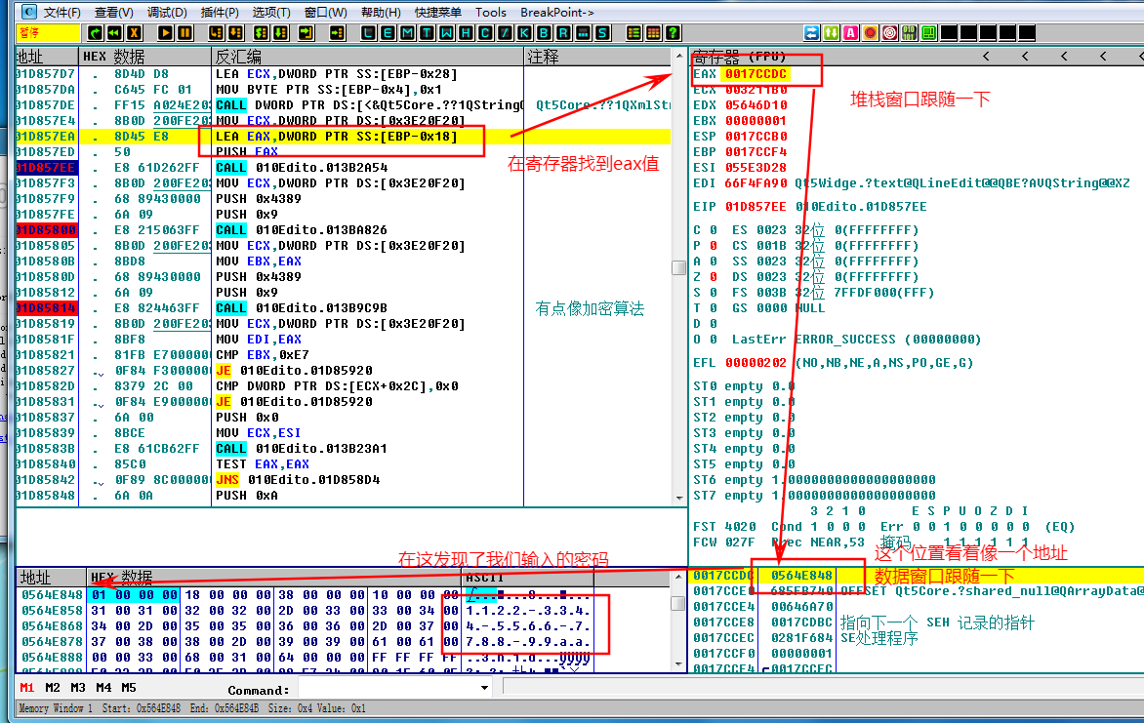The height and width of the screenshot is (723, 1144).
Task: Open the 快捷菜单 menu
Action: tap(437, 13)
